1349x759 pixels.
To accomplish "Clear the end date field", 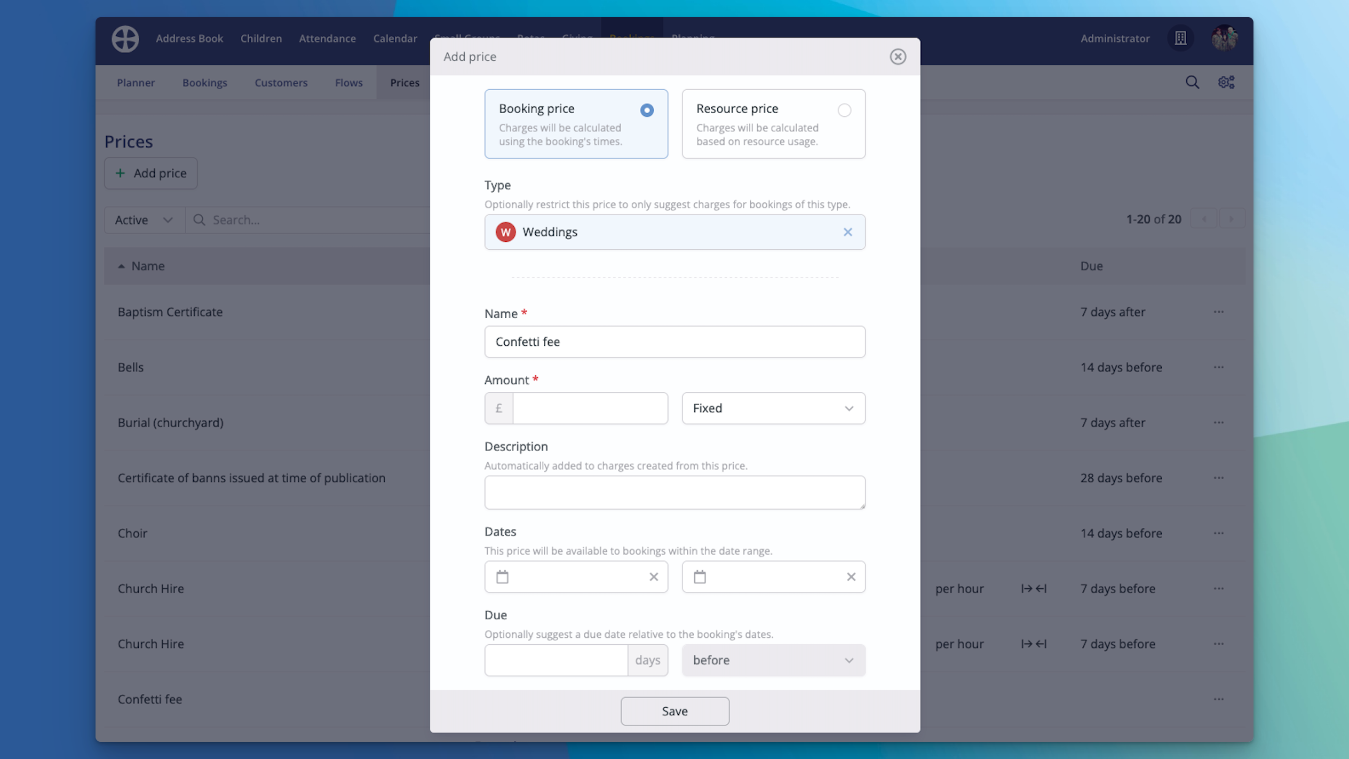I will pyautogui.click(x=851, y=576).
